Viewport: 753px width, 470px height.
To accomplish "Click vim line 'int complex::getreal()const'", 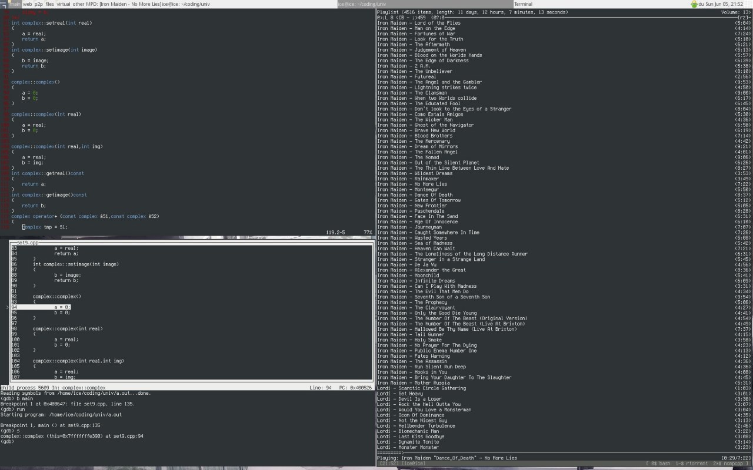I will click(x=48, y=173).
